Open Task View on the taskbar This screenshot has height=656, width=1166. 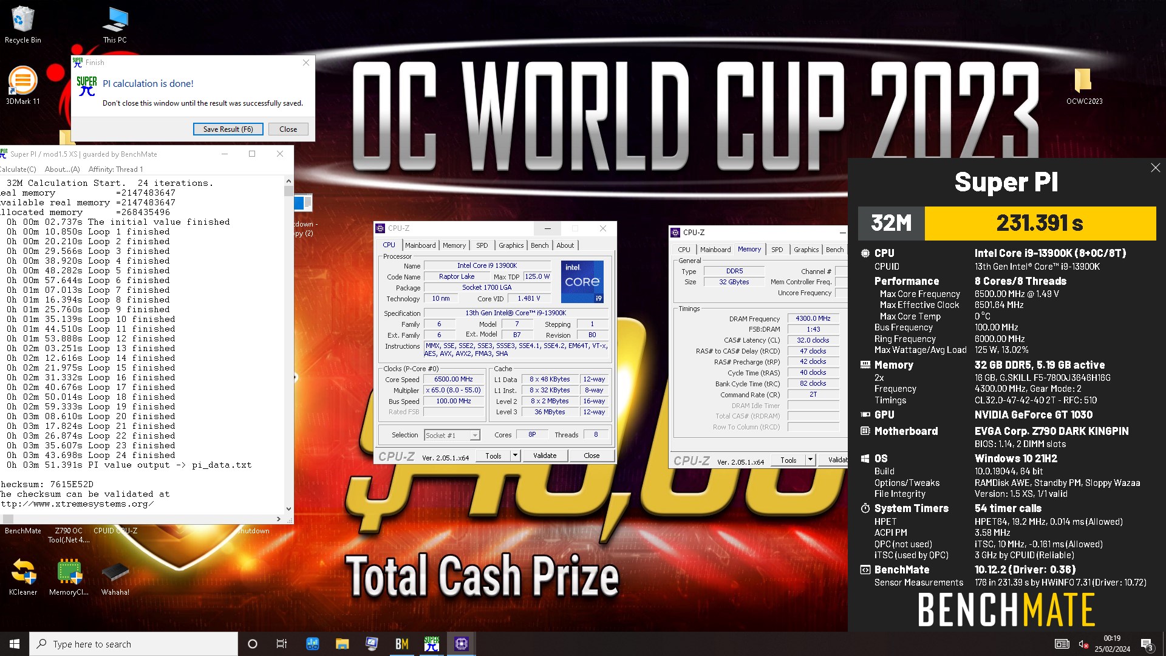pyautogui.click(x=282, y=644)
